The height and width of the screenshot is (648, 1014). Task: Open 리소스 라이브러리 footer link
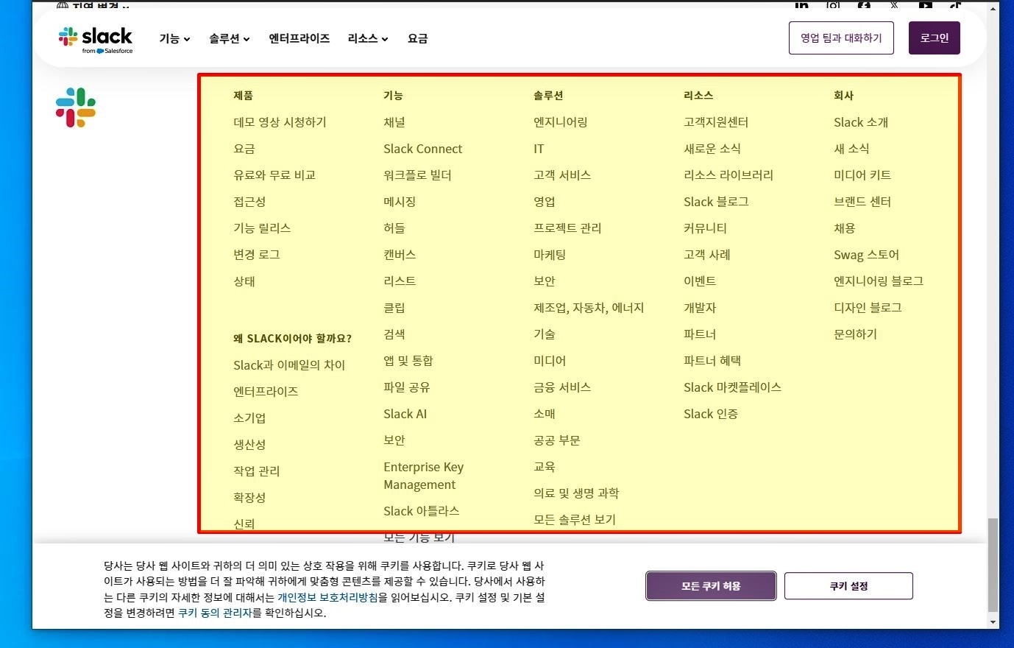(x=728, y=175)
